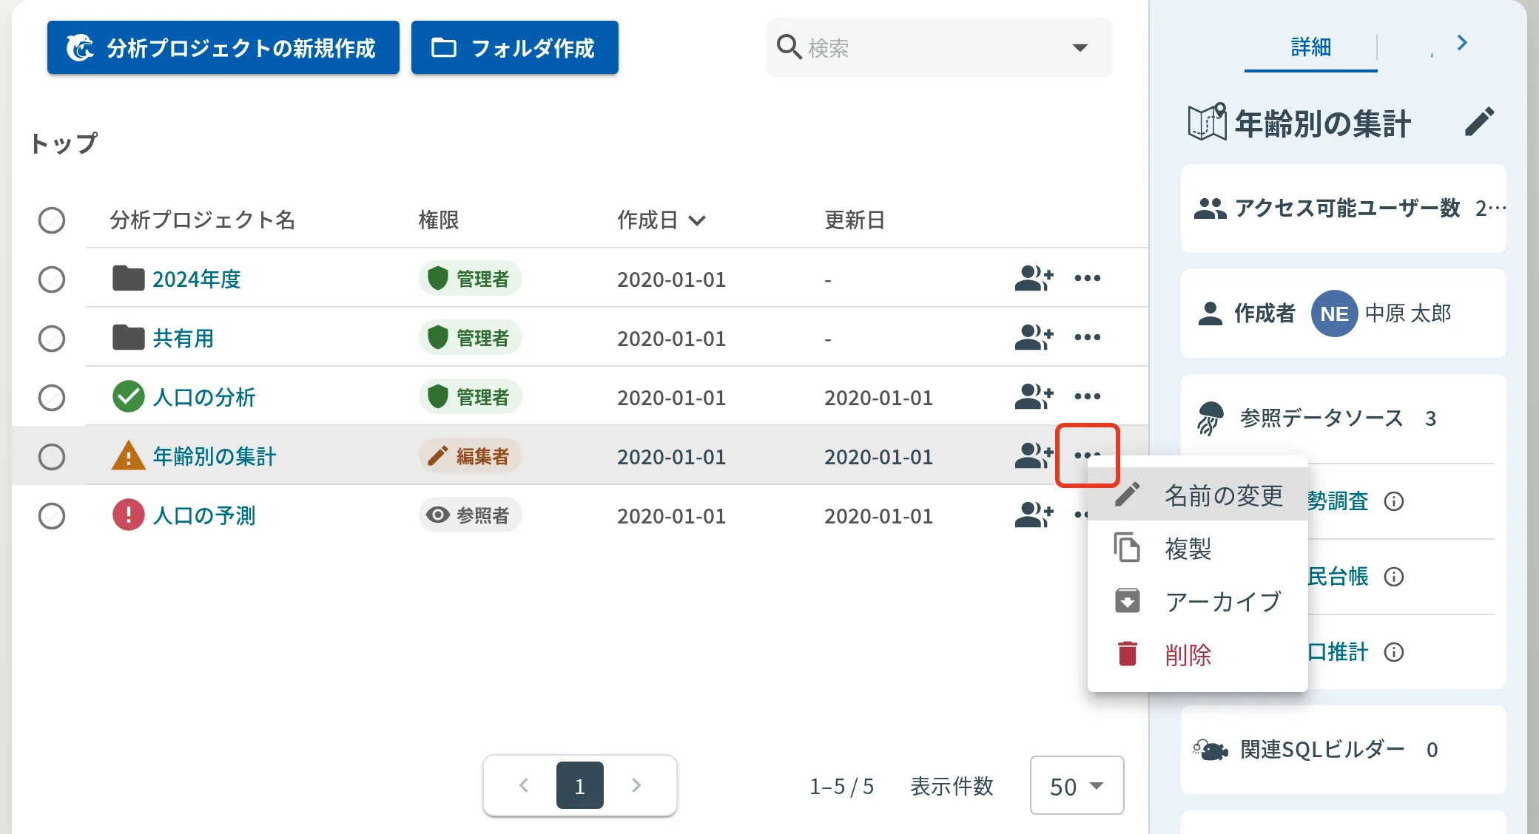Go to previous page arrow in pagination

(524, 785)
